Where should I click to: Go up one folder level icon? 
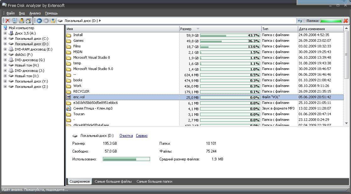[x=53, y=21]
